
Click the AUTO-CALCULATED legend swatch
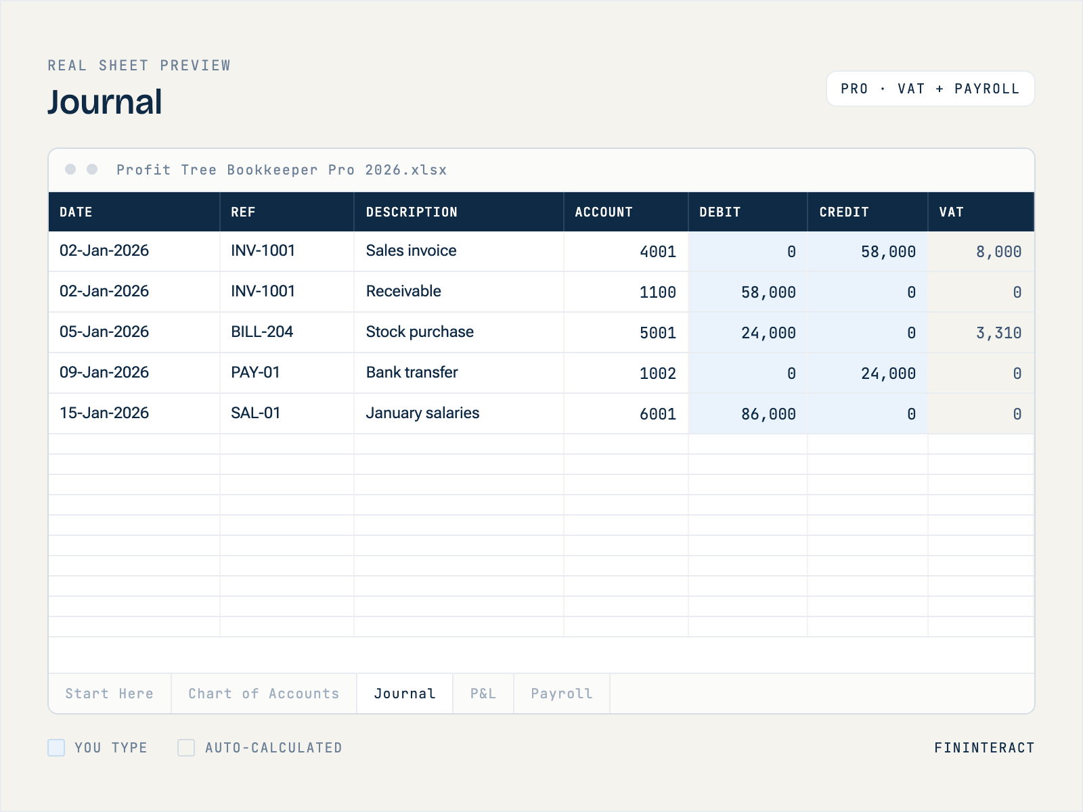tap(186, 748)
